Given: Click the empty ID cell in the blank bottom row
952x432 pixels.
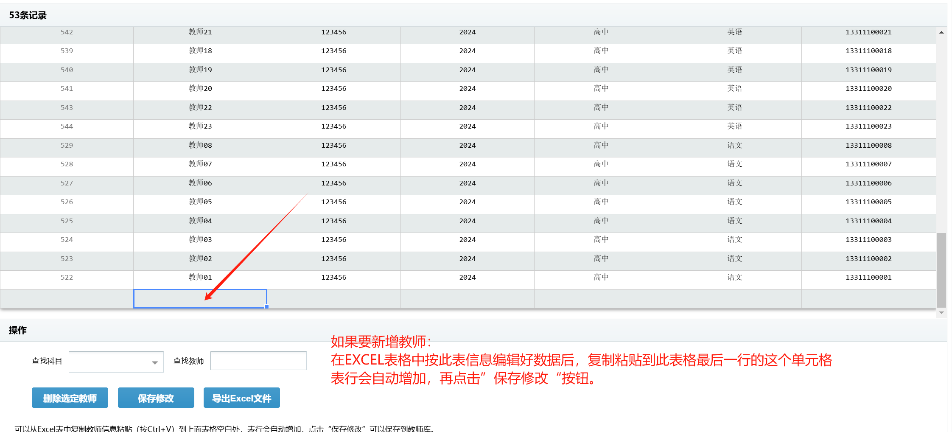Looking at the screenshot, I should tap(67, 299).
